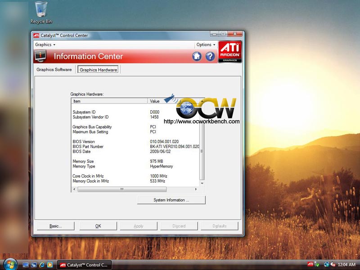Click the hardware list's right scroll arrow
Screen dimensions: 360x270
[196, 189]
